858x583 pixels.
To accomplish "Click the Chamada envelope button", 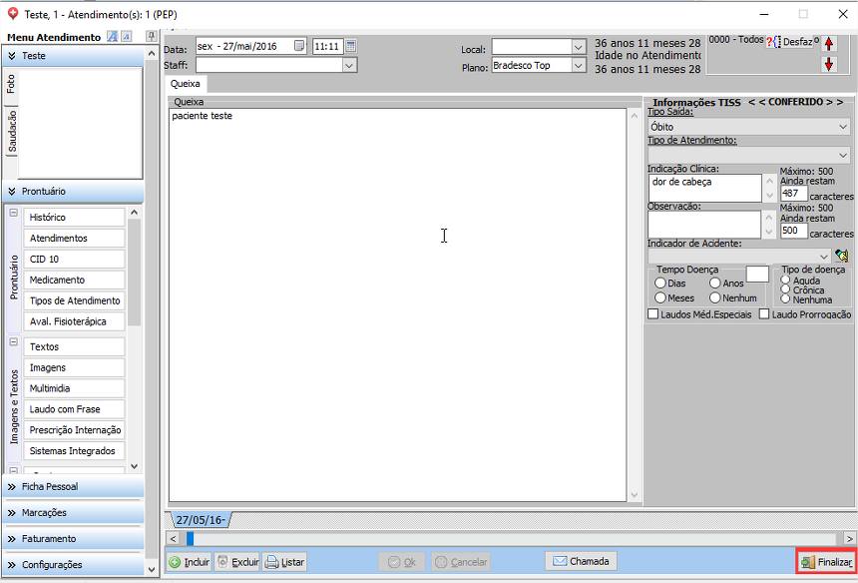I will (580, 561).
